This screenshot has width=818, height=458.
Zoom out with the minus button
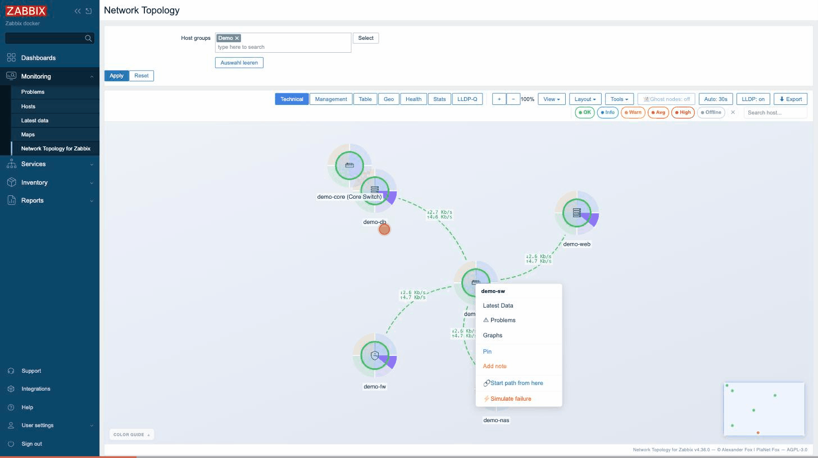(x=513, y=99)
